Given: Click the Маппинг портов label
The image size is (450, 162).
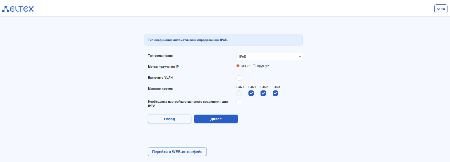Looking at the screenshot, I should pyautogui.click(x=160, y=89).
